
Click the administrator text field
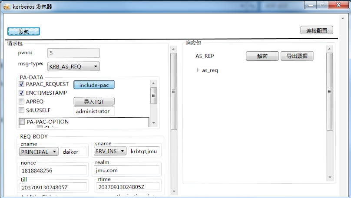[x=94, y=111]
